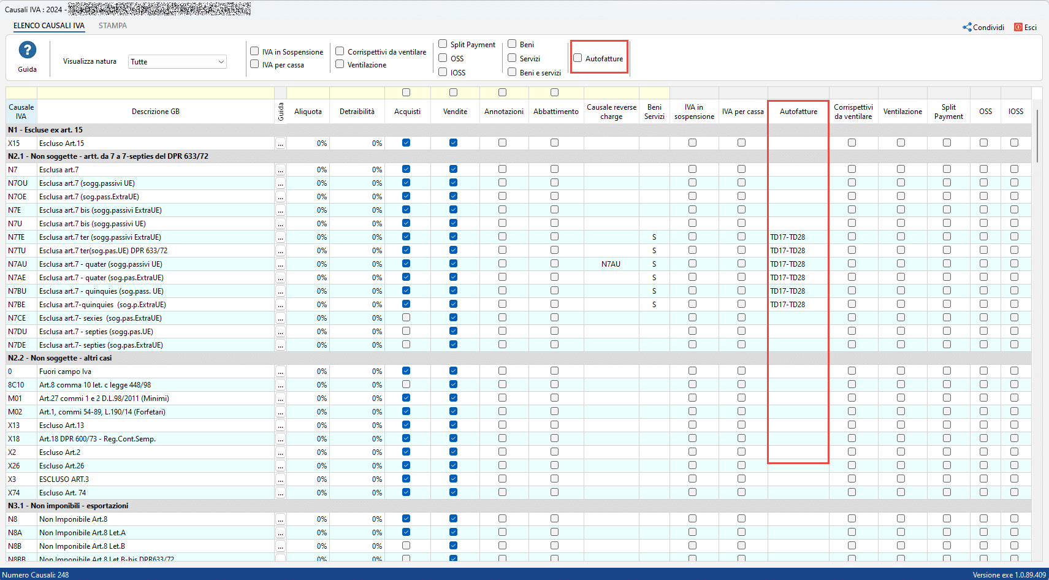
Task: Enable the Autofatture filter checkbox
Action: point(578,58)
